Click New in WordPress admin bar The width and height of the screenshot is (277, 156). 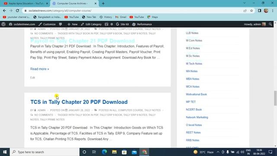[72, 24]
